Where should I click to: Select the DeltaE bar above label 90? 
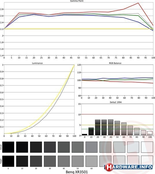pyautogui.click(x=143, y=133)
